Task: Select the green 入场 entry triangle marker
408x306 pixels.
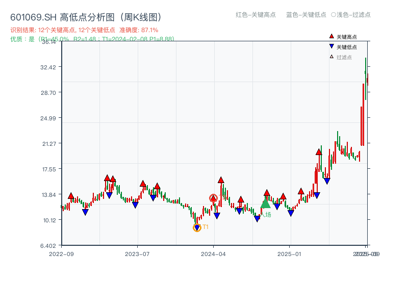Action: [x=266, y=204]
